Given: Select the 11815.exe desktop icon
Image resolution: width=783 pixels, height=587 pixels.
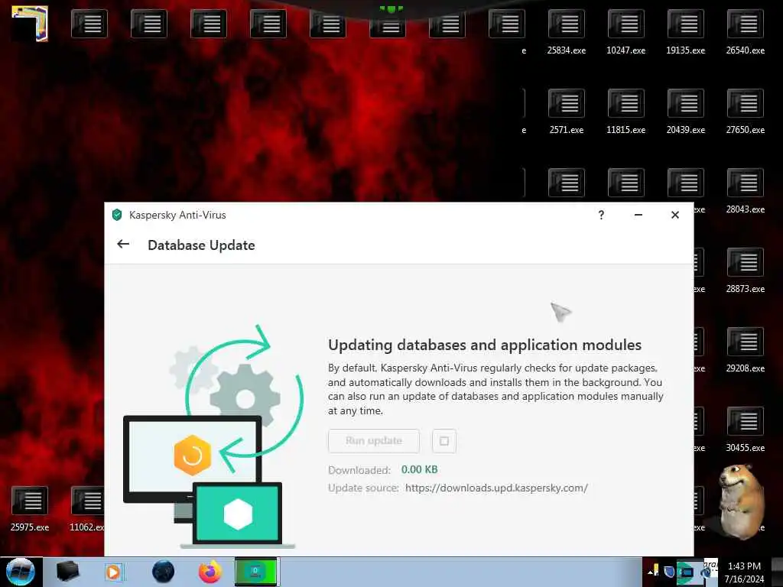Looking at the screenshot, I should 625,112.
